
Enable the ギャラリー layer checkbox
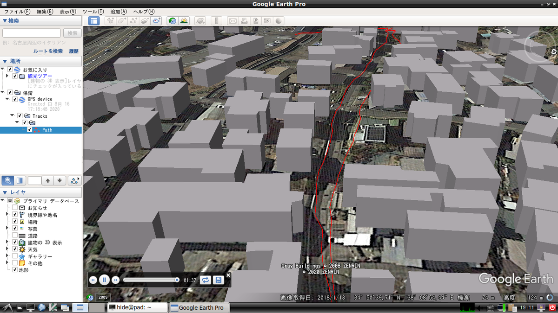(x=15, y=256)
